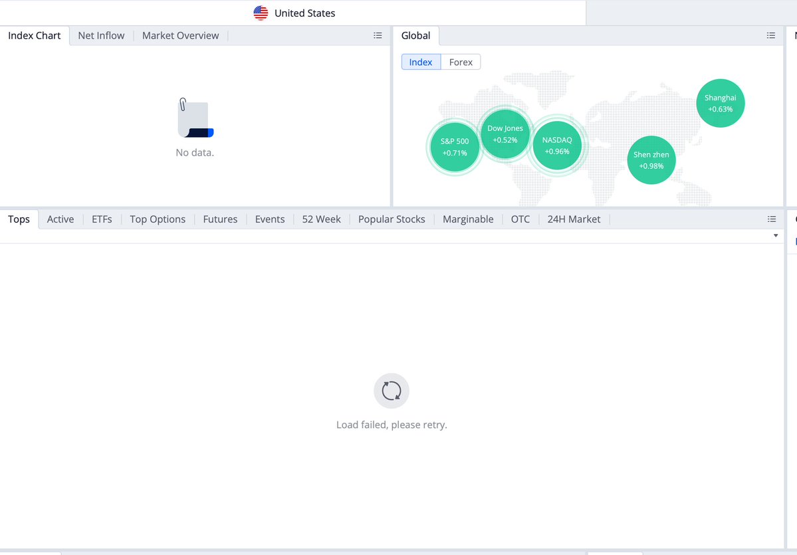Select the Index Chart tab

click(x=34, y=36)
